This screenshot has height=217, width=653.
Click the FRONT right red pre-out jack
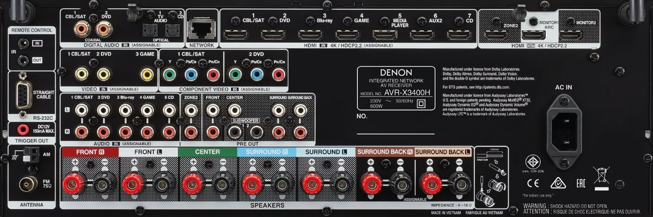pyautogui.click(x=213, y=132)
